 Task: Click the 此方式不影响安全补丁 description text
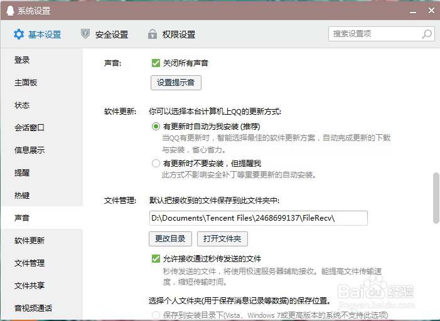click(x=239, y=175)
